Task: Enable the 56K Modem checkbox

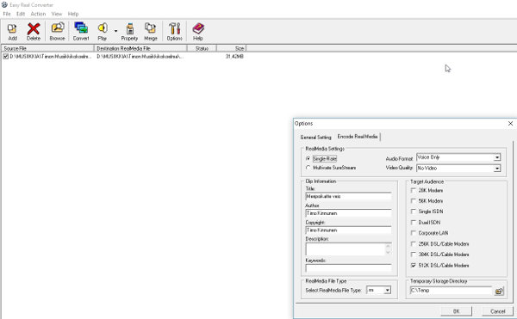Action: pos(413,201)
